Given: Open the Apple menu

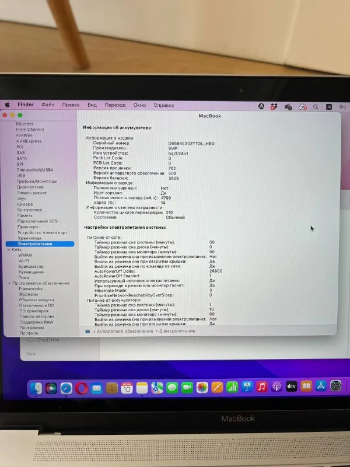Looking at the screenshot, I should click(8, 104).
